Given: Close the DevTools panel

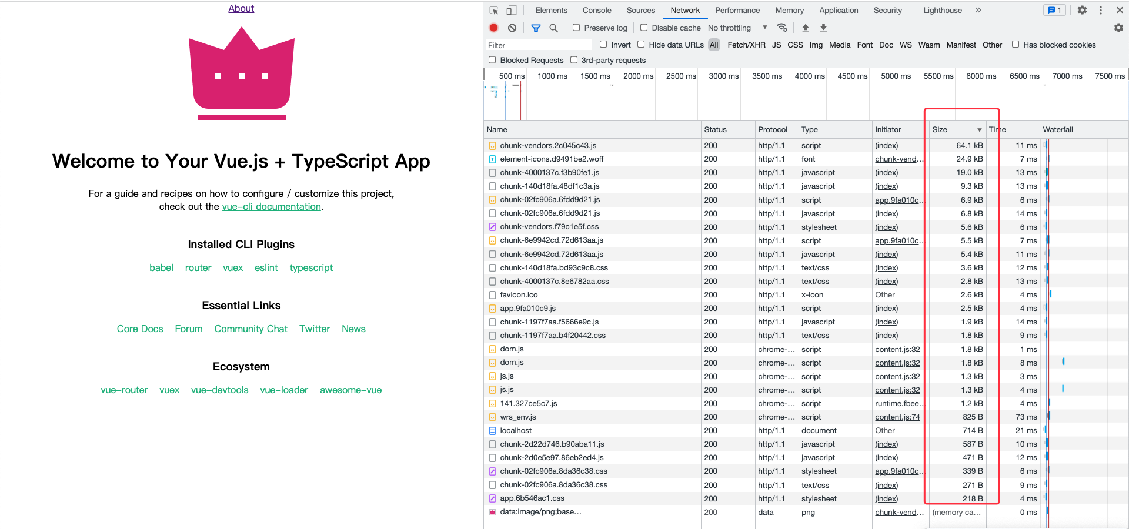Looking at the screenshot, I should pyautogui.click(x=1120, y=10).
